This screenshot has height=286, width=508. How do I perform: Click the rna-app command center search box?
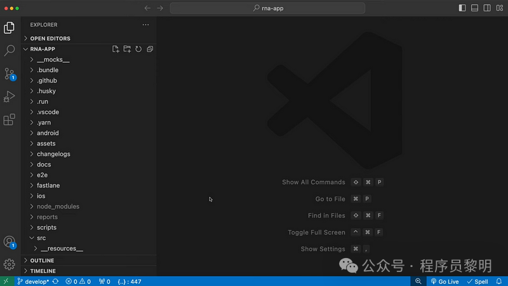point(267,8)
